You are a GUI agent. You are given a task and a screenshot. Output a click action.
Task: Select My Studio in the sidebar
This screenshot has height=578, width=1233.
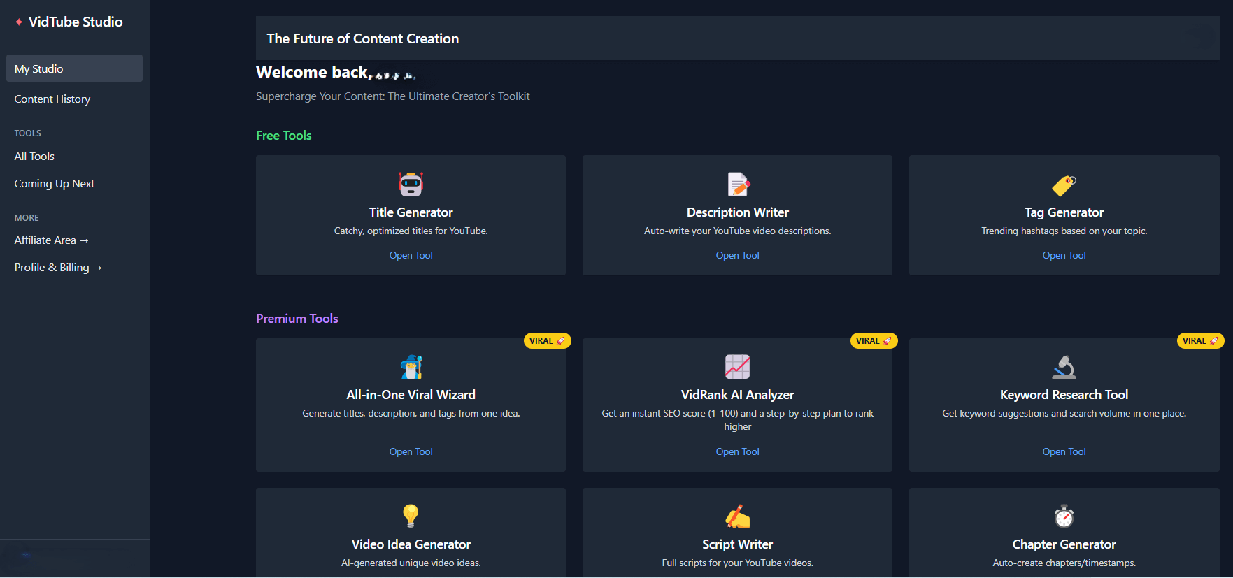[74, 68]
